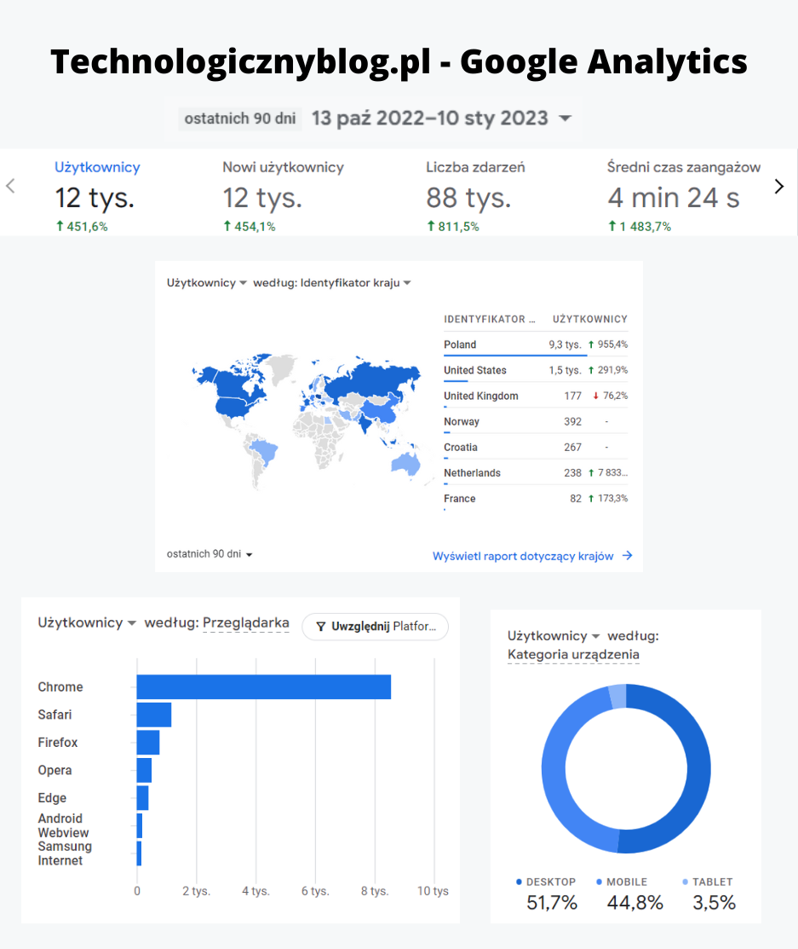Click the dark blue desktop donut segment

point(698,768)
